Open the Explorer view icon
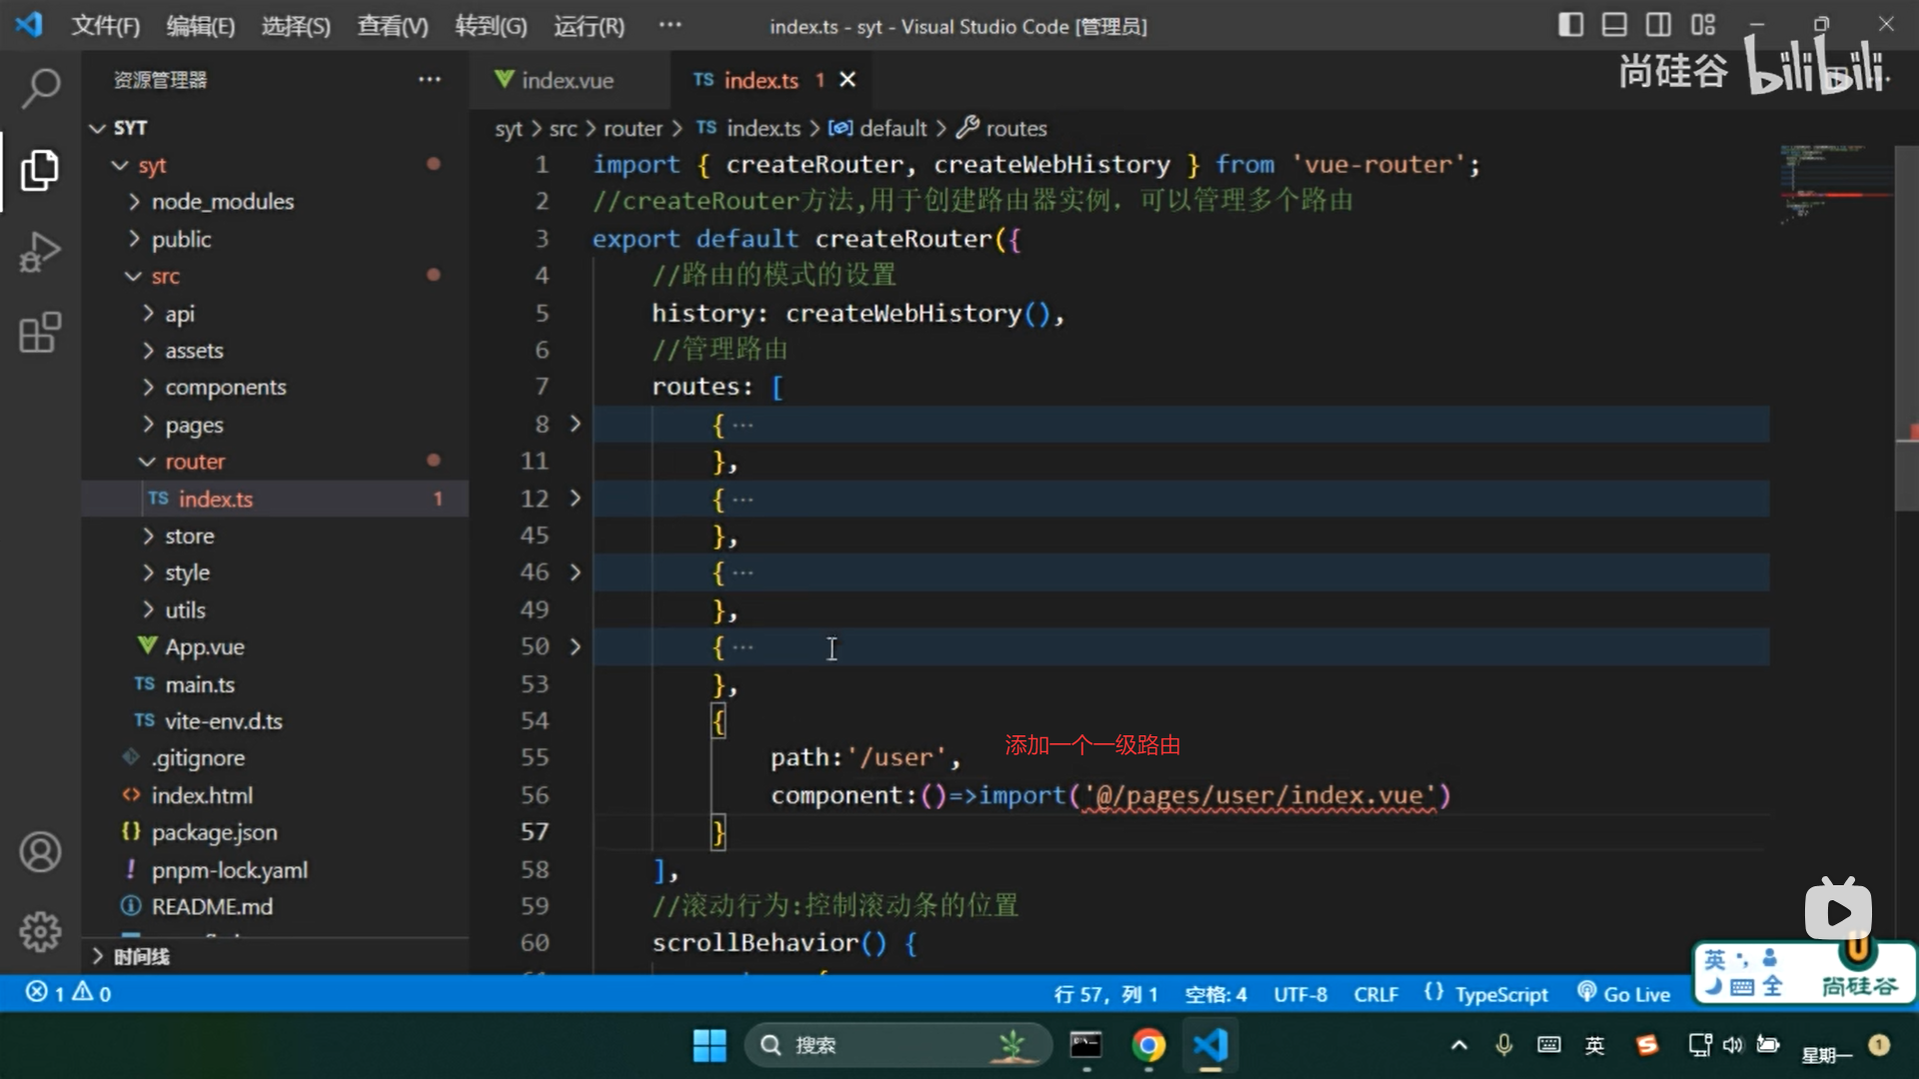1919x1079 pixels. coord(40,170)
